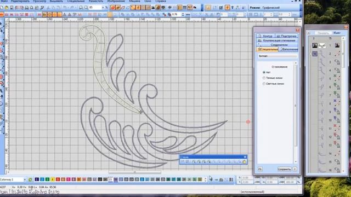Select segment row 4 in sequence panel

[x=326, y=71]
